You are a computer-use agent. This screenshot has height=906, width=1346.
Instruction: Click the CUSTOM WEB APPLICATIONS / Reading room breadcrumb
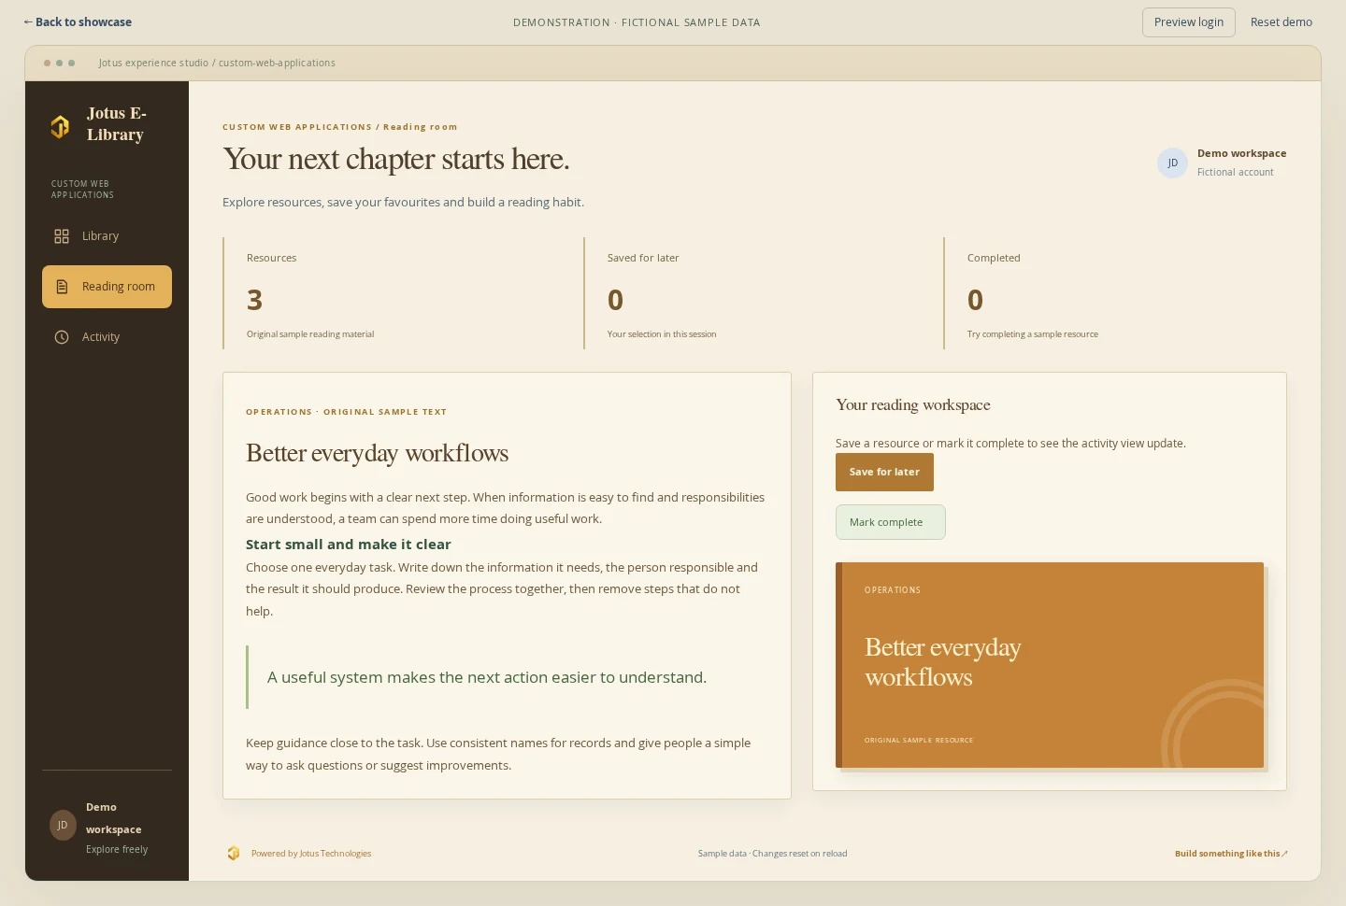click(339, 127)
